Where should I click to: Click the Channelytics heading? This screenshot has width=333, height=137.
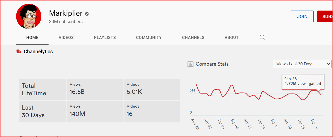[38, 52]
